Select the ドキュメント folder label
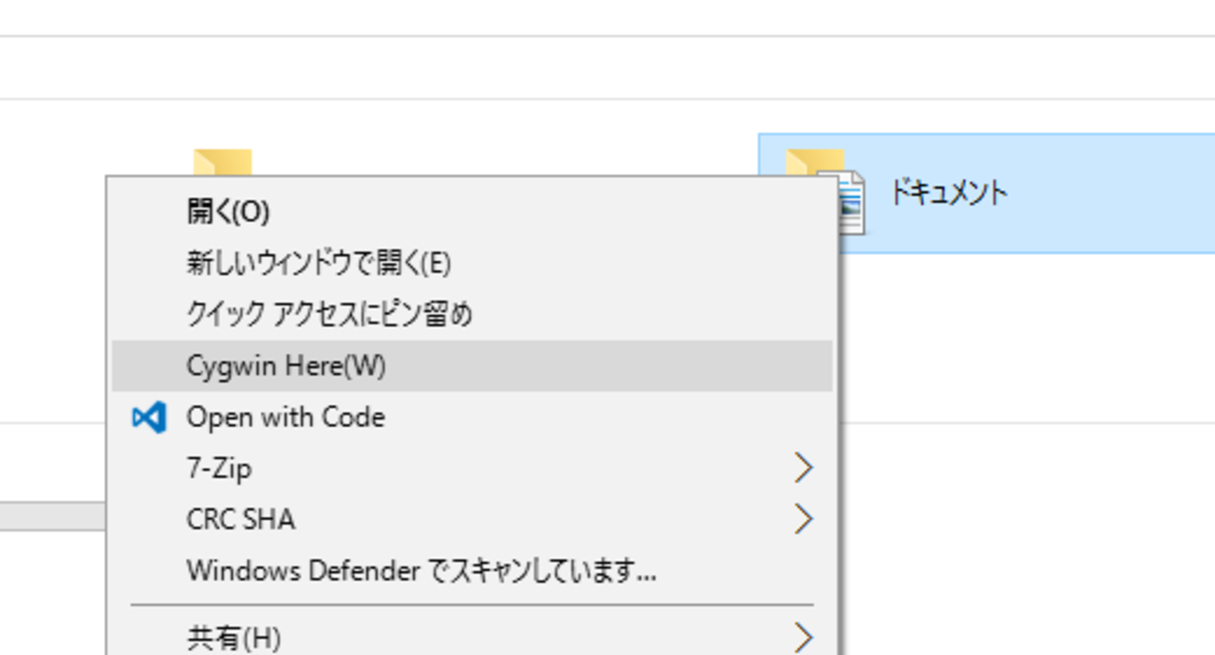The image size is (1215, 655). pyautogui.click(x=948, y=193)
